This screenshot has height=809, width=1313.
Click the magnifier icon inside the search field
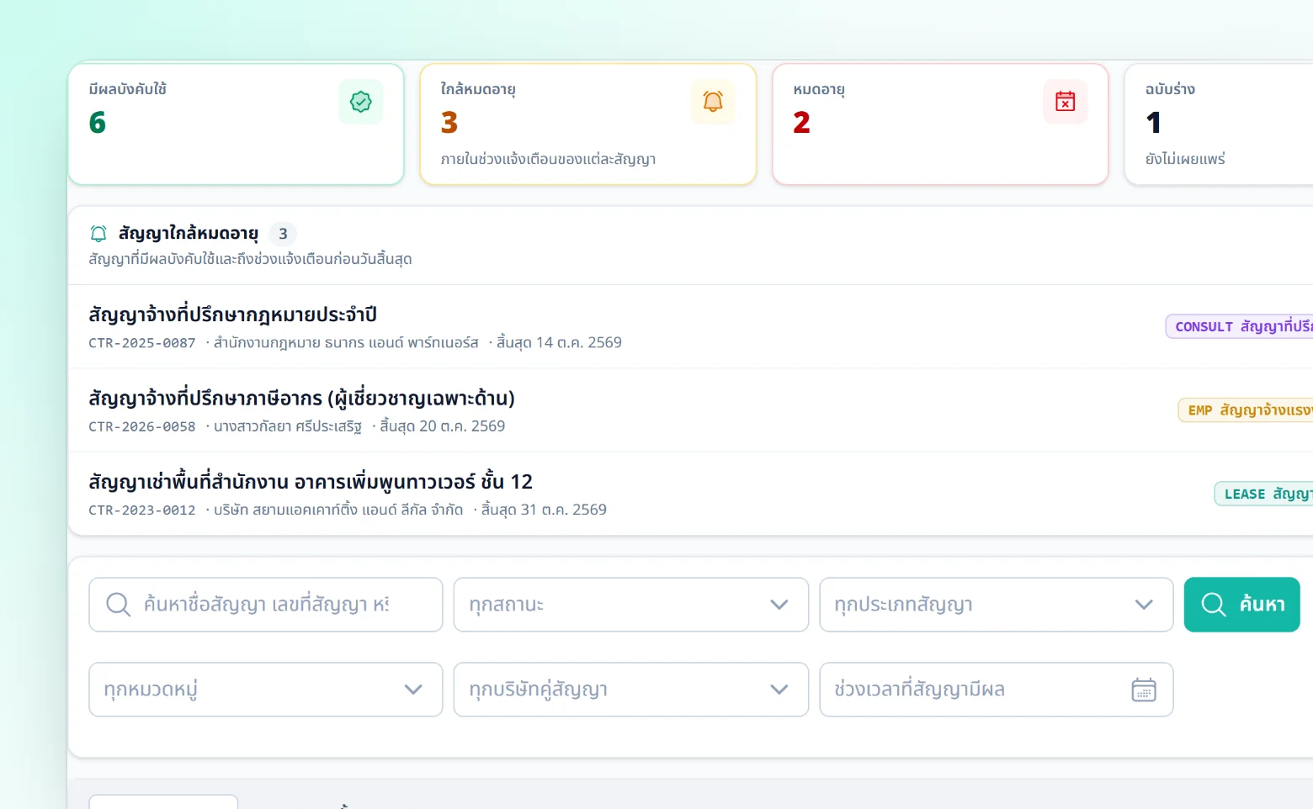[119, 605]
